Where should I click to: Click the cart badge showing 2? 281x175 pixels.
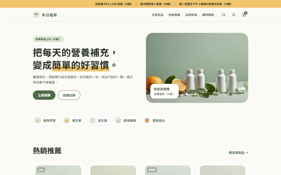[x=246, y=13]
